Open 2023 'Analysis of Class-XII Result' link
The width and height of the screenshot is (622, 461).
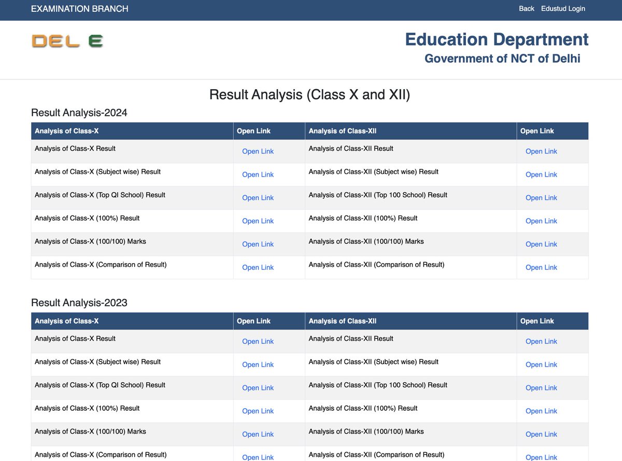(541, 341)
